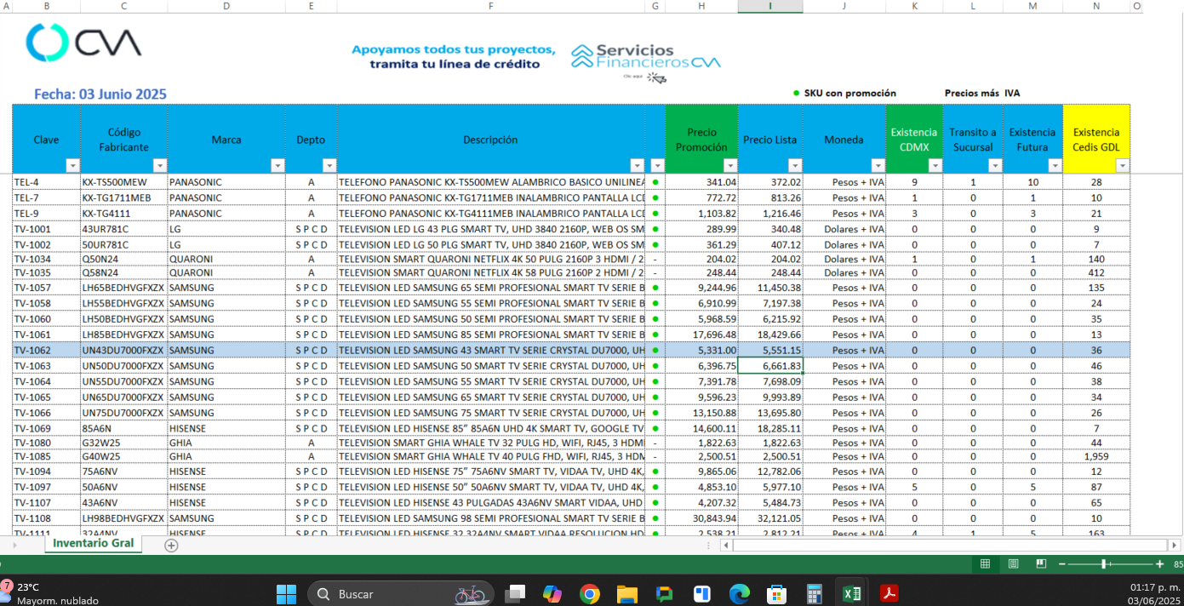Open the weather widget showing 23°C
The width and height of the screenshot is (1184, 606).
click(49, 593)
